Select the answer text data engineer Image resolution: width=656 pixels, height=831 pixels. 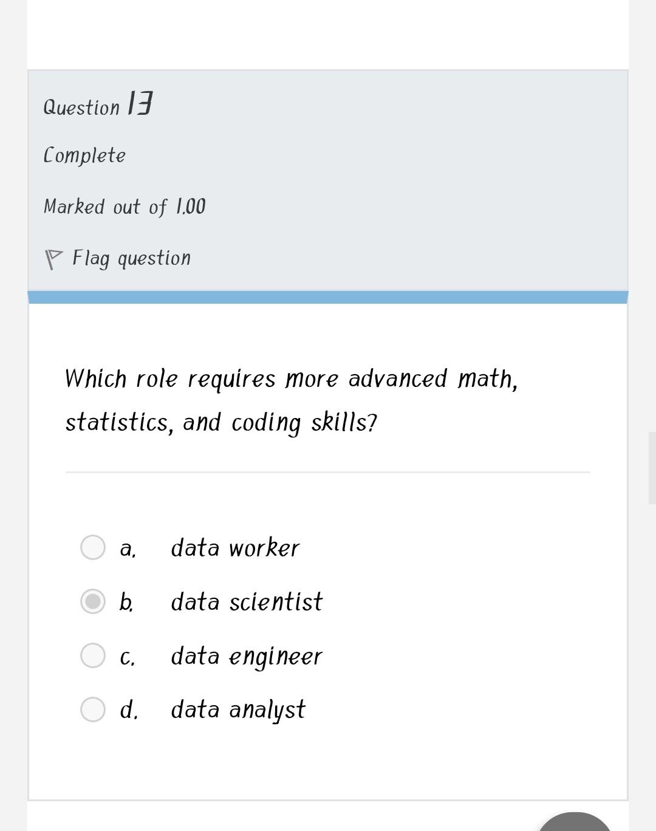point(247,655)
